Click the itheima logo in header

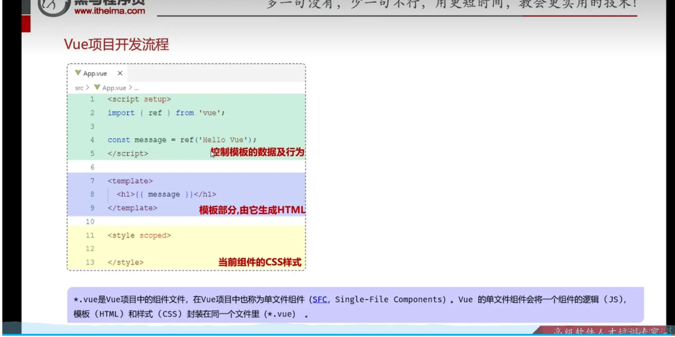point(54,7)
